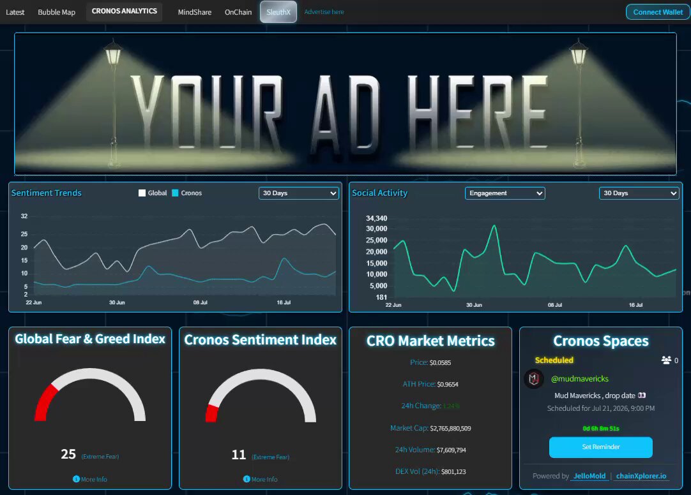Open the Social Activity 30 Days dropdown
691x495 pixels.
pos(639,193)
